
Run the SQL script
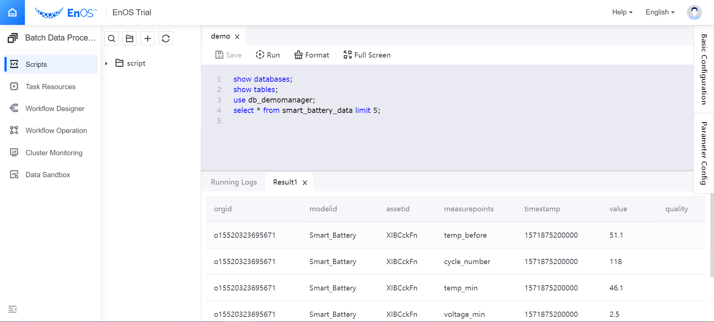click(x=268, y=55)
